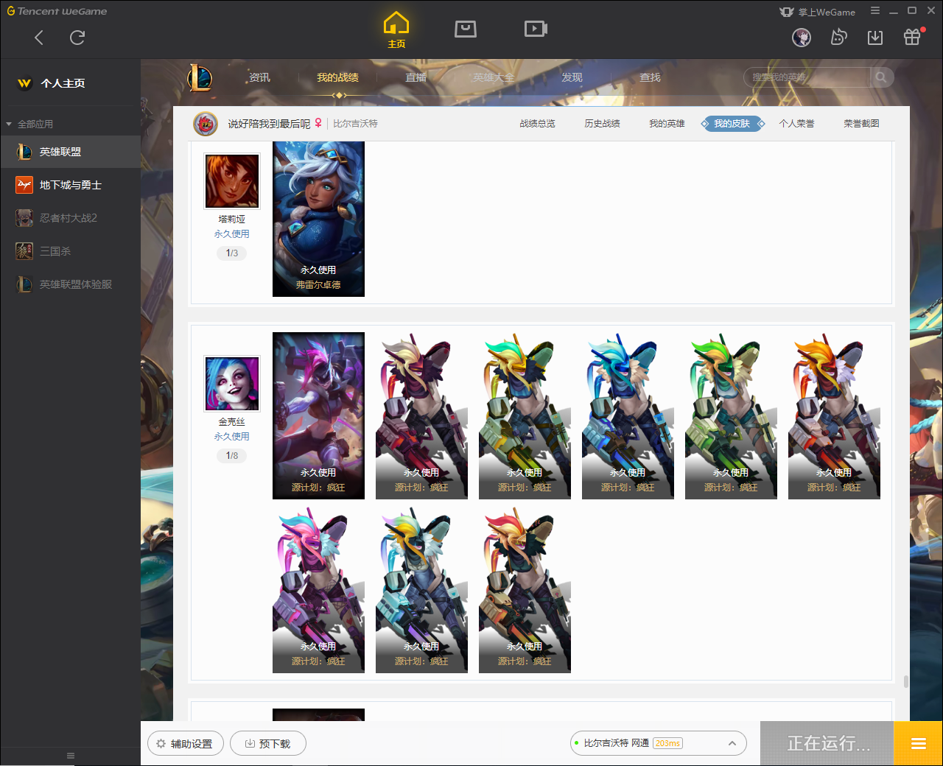
Task: Open the yellow menu button
Action: tap(918, 744)
